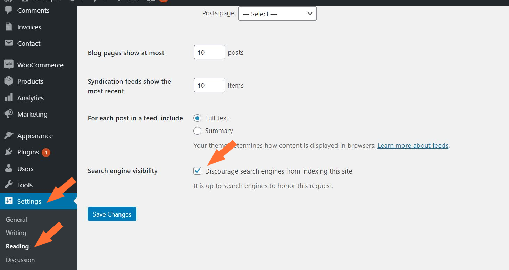Open the Users section
Image resolution: width=509 pixels, height=270 pixels.
pyautogui.click(x=25, y=168)
